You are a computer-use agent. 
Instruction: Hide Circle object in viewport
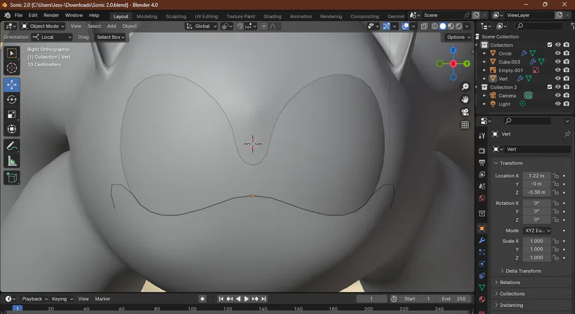(x=558, y=53)
